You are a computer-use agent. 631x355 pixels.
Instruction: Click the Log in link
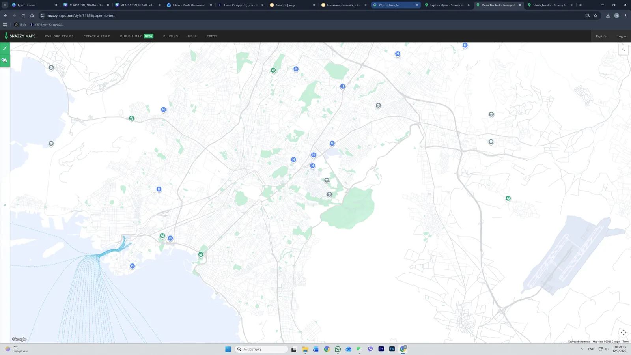coord(622,36)
